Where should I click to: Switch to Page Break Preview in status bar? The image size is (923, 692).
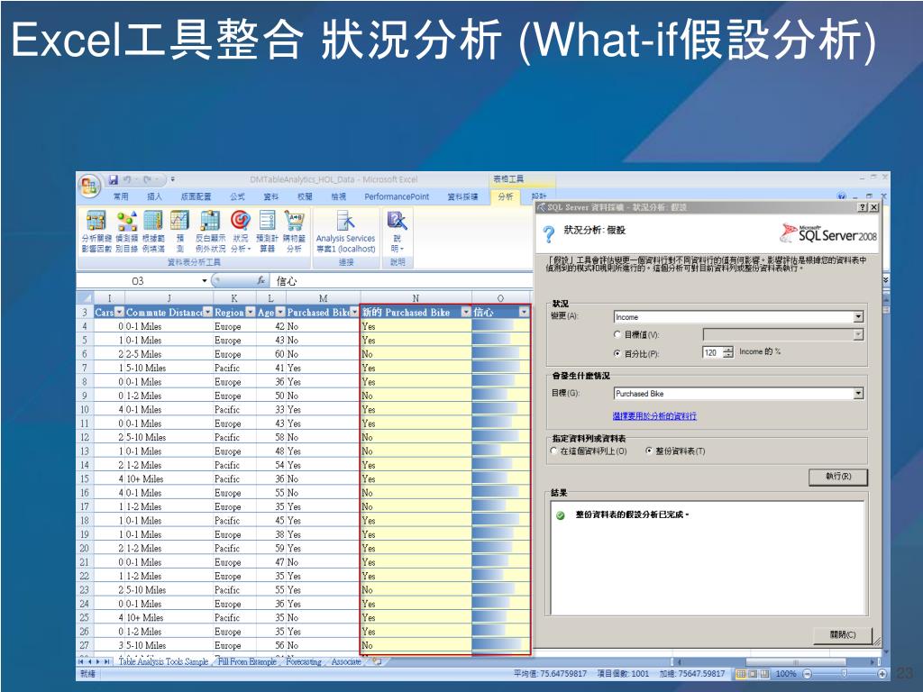click(x=764, y=674)
